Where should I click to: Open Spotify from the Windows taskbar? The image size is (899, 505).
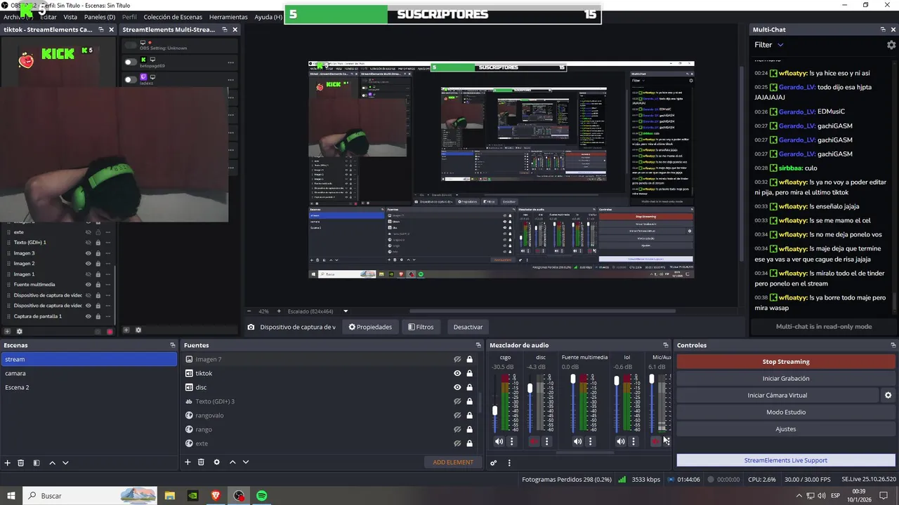pyautogui.click(x=261, y=496)
